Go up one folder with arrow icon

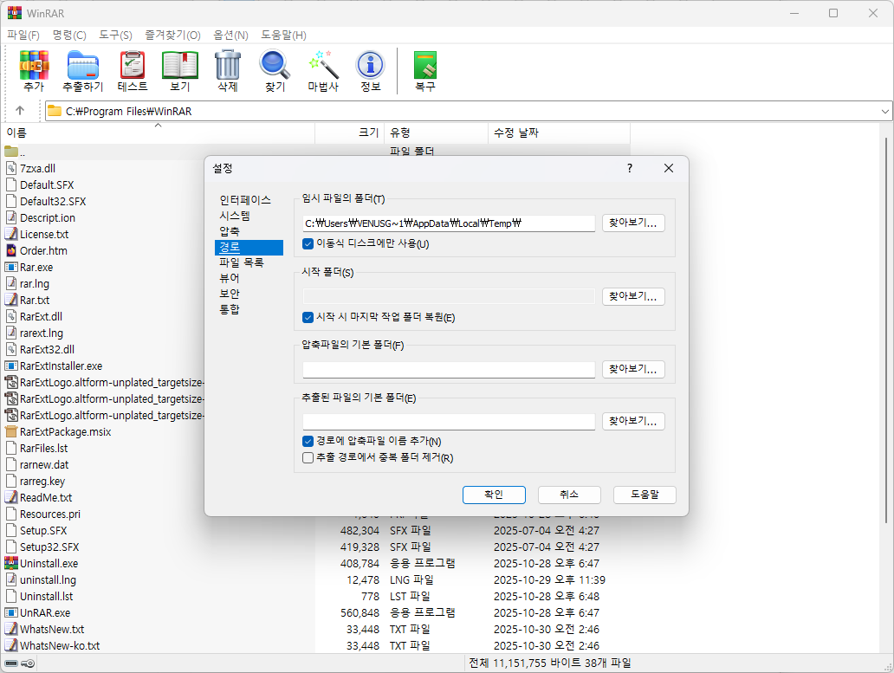(x=20, y=111)
